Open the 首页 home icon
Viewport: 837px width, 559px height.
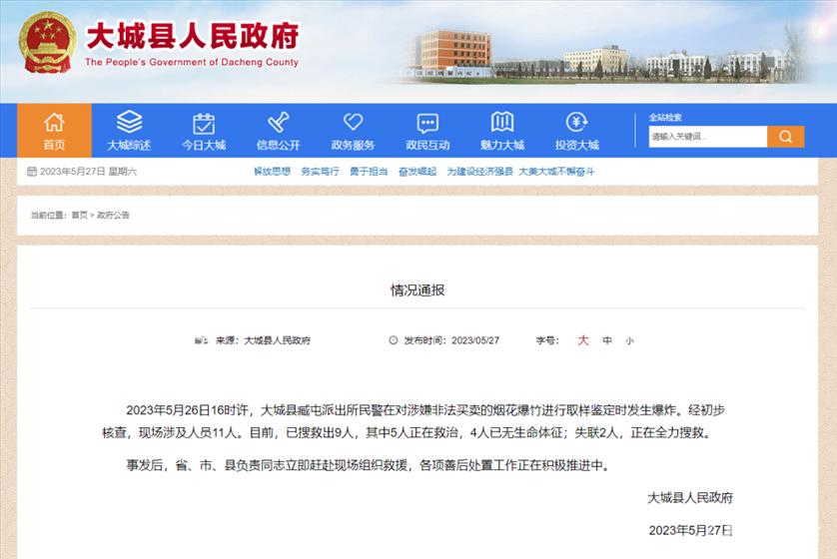click(x=54, y=122)
